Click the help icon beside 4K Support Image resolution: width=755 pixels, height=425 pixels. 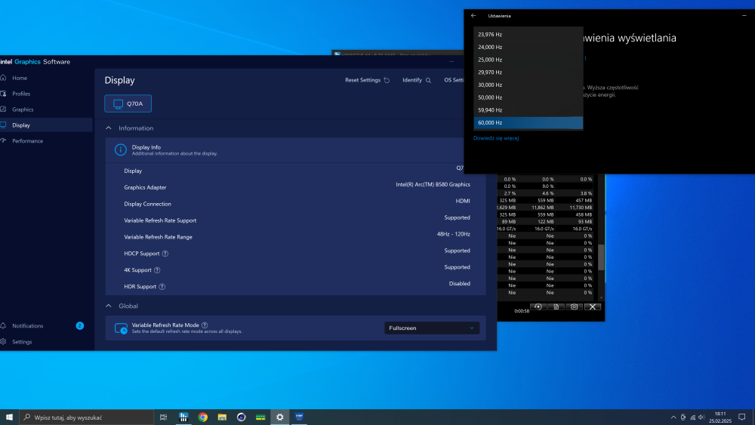pyautogui.click(x=157, y=270)
